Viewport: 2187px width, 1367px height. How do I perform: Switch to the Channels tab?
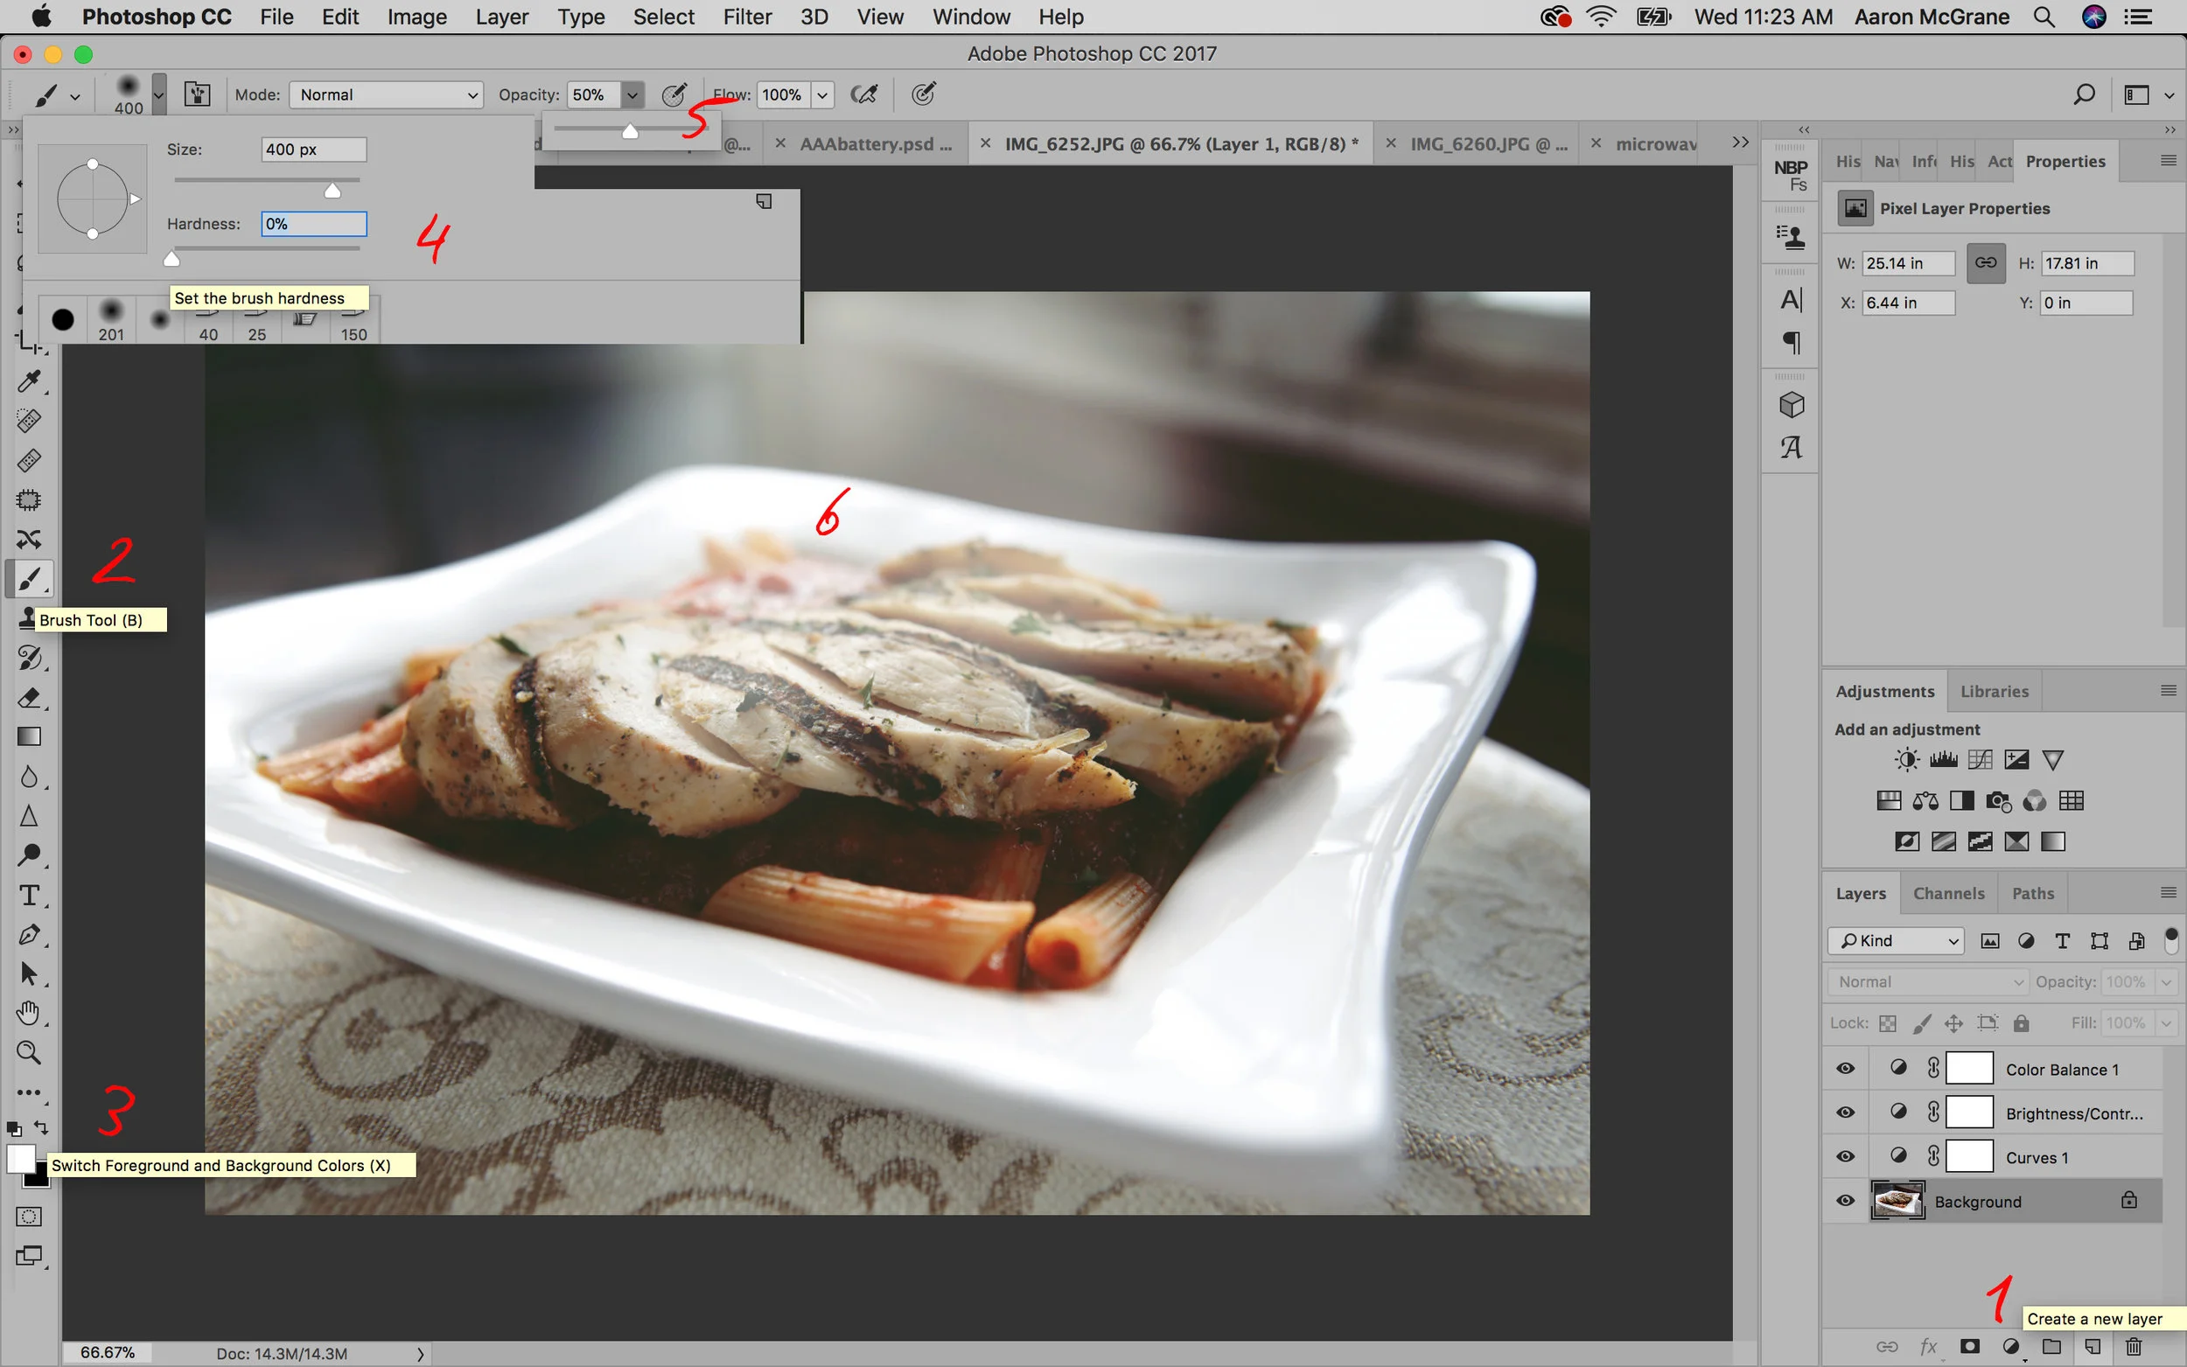[x=1948, y=893]
